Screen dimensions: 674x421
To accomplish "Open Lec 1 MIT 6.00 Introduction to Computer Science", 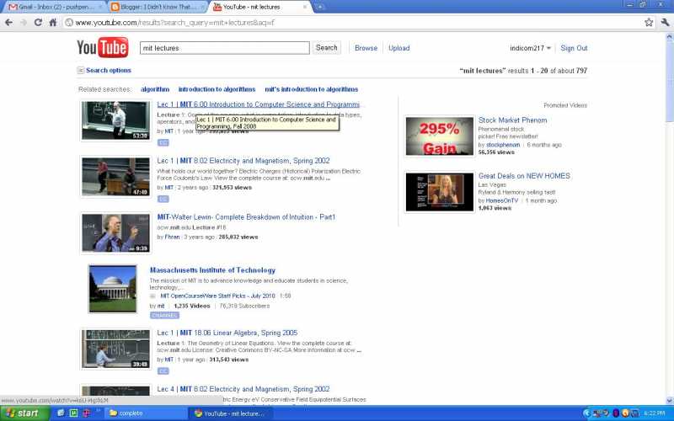I will [259, 104].
